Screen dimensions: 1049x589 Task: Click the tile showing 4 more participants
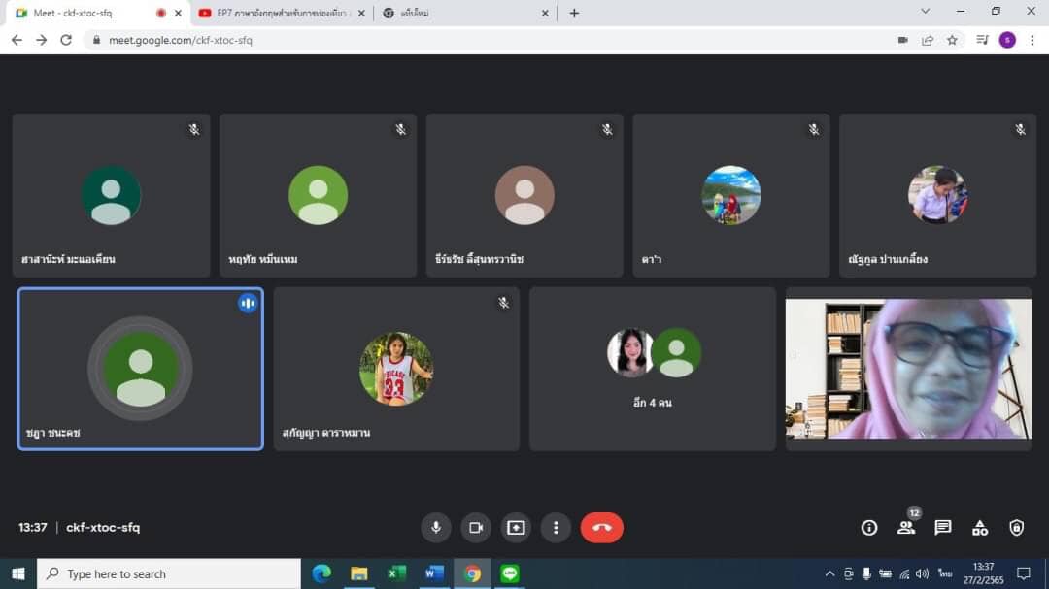click(x=653, y=369)
